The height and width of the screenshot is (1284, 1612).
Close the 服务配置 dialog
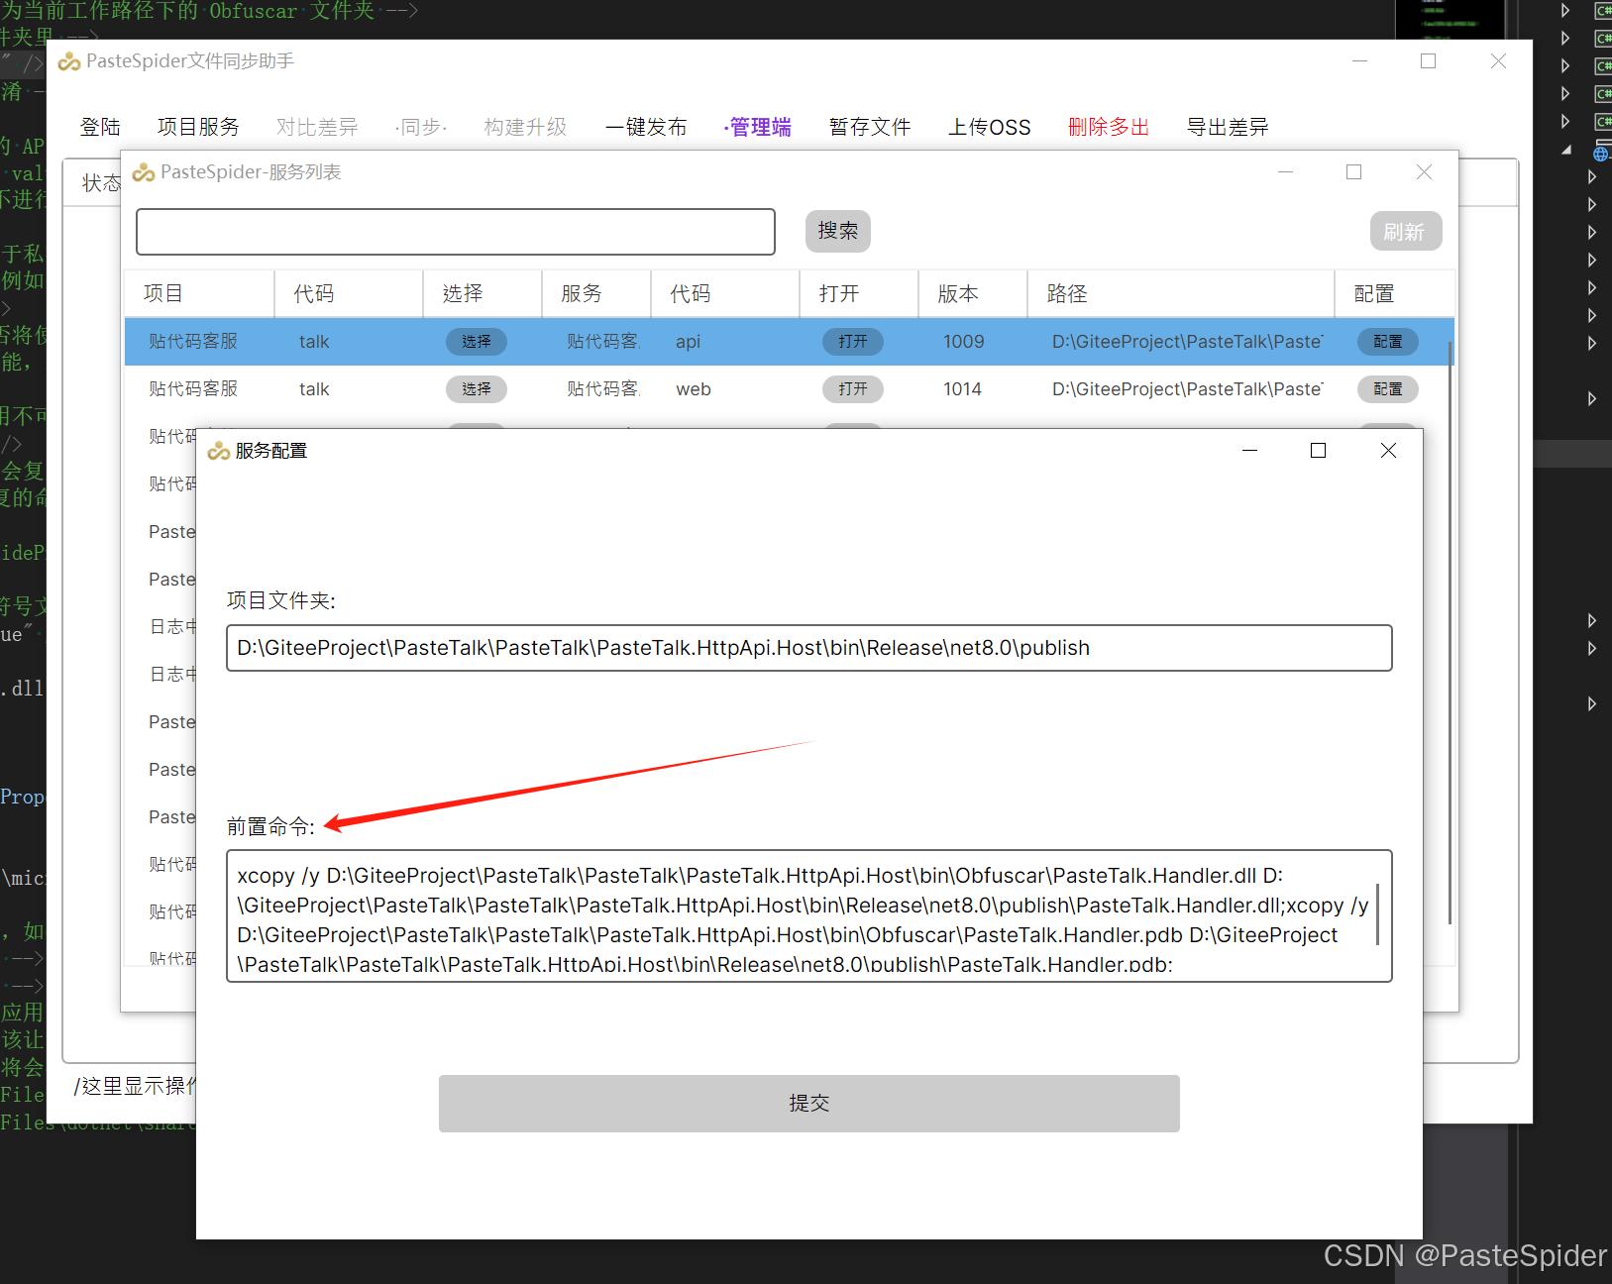[1388, 451]
